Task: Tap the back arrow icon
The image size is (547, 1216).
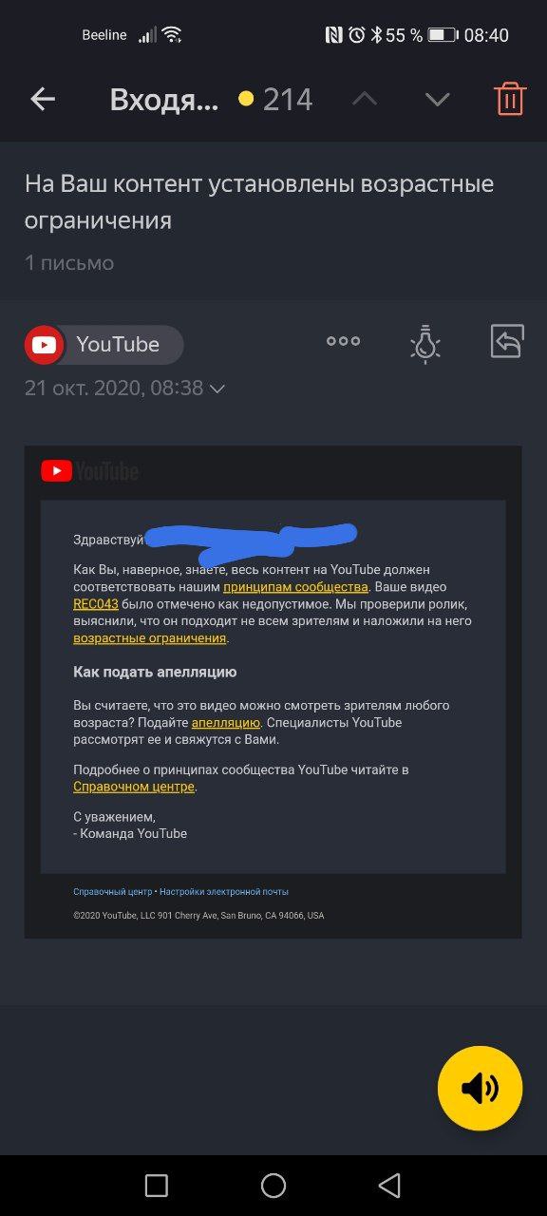Action: pos(43,99)
